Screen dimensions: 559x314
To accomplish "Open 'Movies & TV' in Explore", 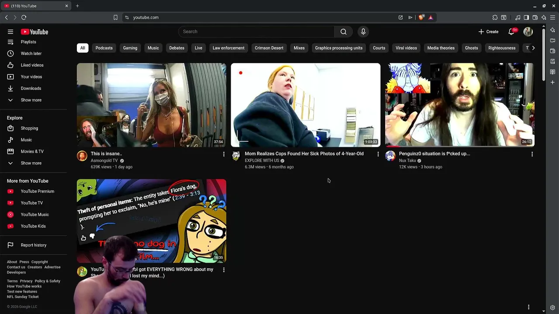I will pyautogui.click(x=33, y=151).
